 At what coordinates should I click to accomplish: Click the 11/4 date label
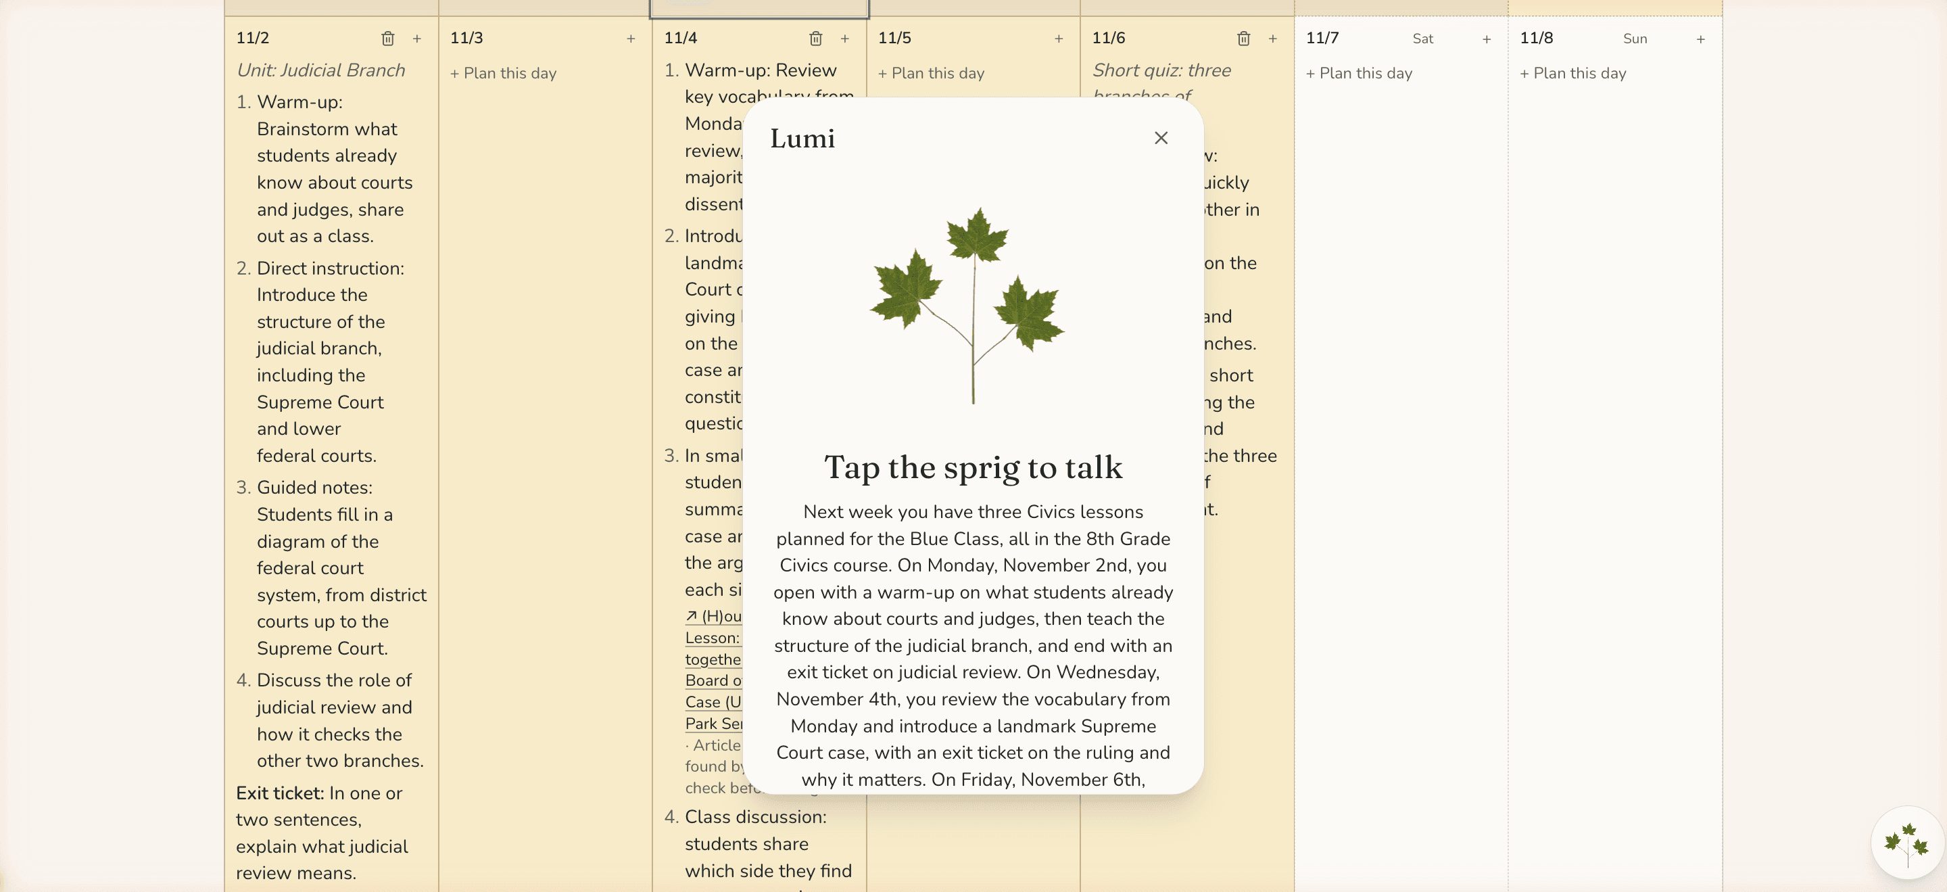coord(680,38)
